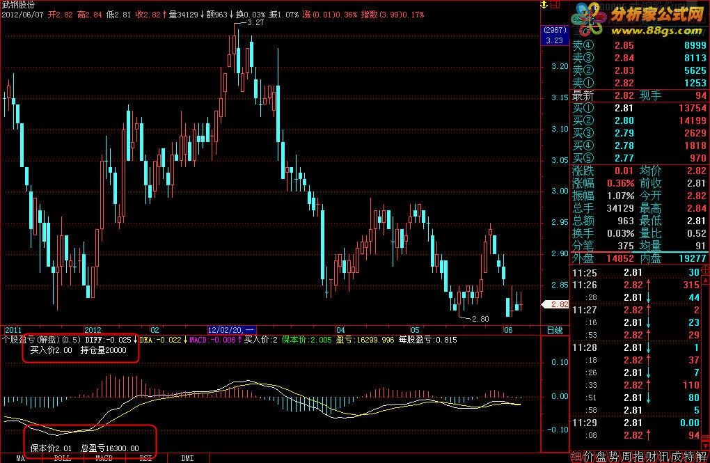Switch to the BOLL indicator tab
This screenshot has width=710, height=463.
[63, 458]
